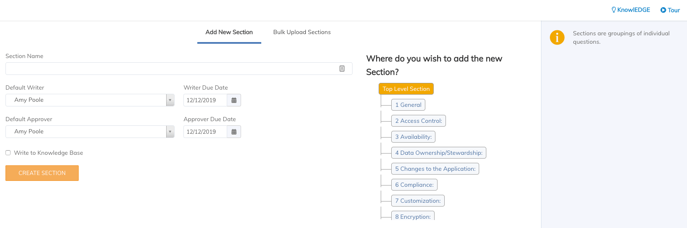The height and width of the screenshot is (228, 687).
Task: Click the Approver Due Date text field
Action: pos(205,132)
